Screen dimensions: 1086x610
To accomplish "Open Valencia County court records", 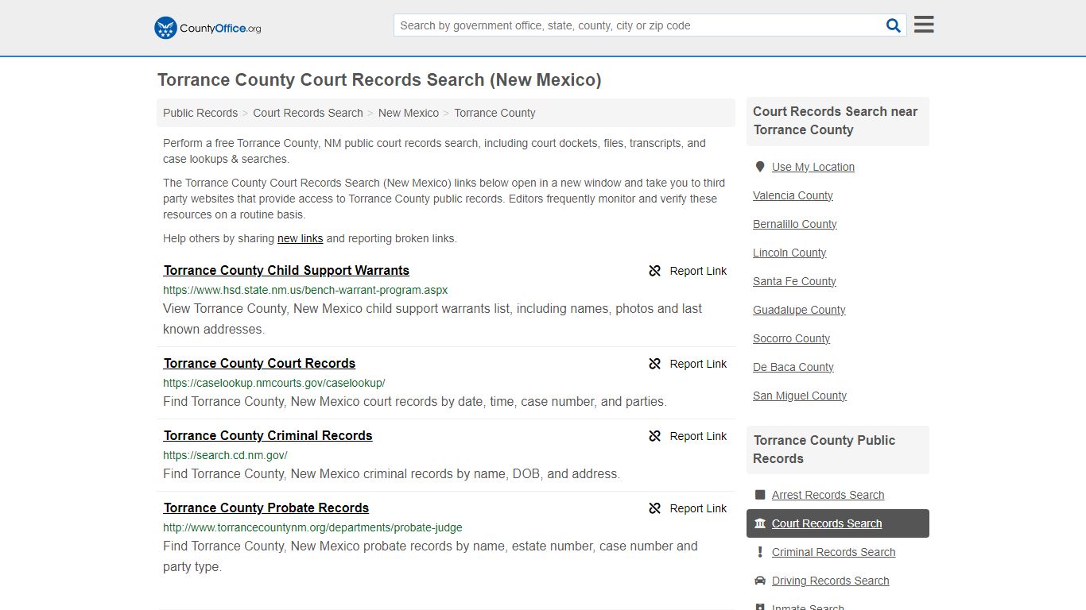I will 793,195.
